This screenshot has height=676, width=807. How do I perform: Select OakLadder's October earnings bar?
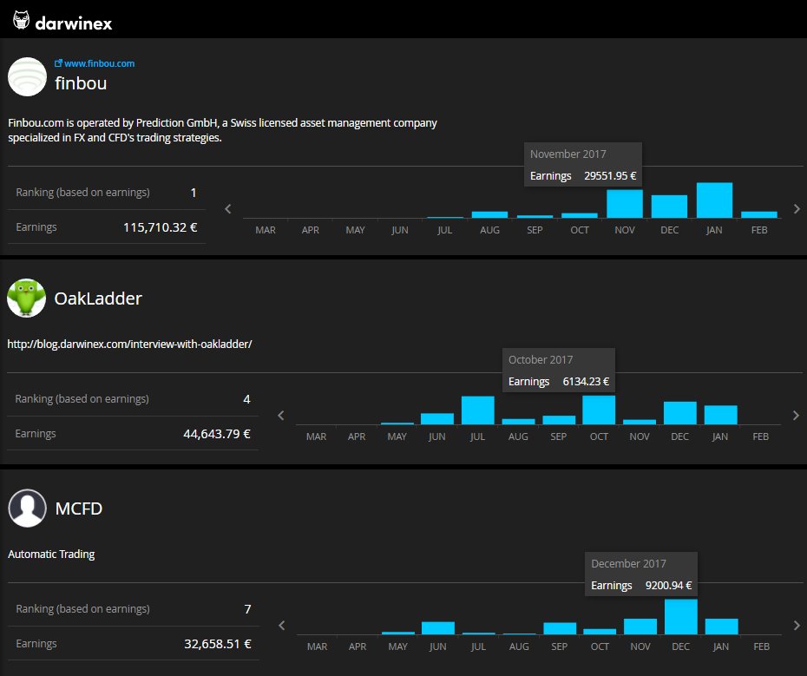click(599, 410)
